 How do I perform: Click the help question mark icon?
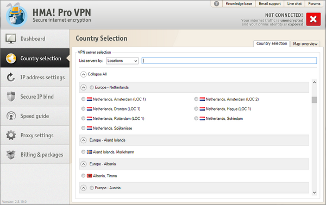click(216, 4)
